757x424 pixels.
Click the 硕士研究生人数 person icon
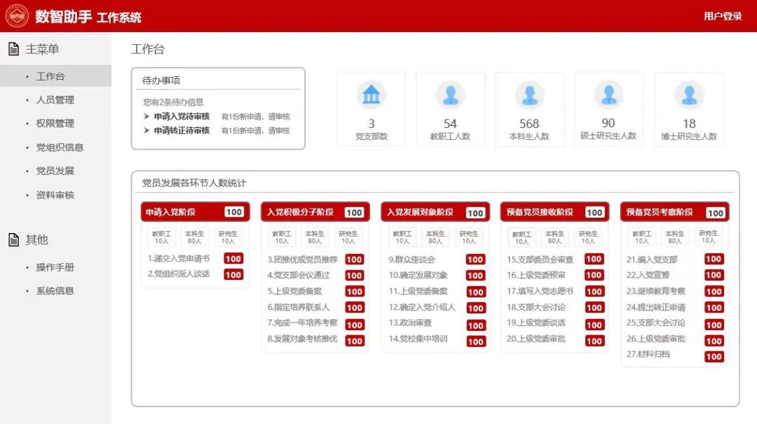click(x=608, y=94)
